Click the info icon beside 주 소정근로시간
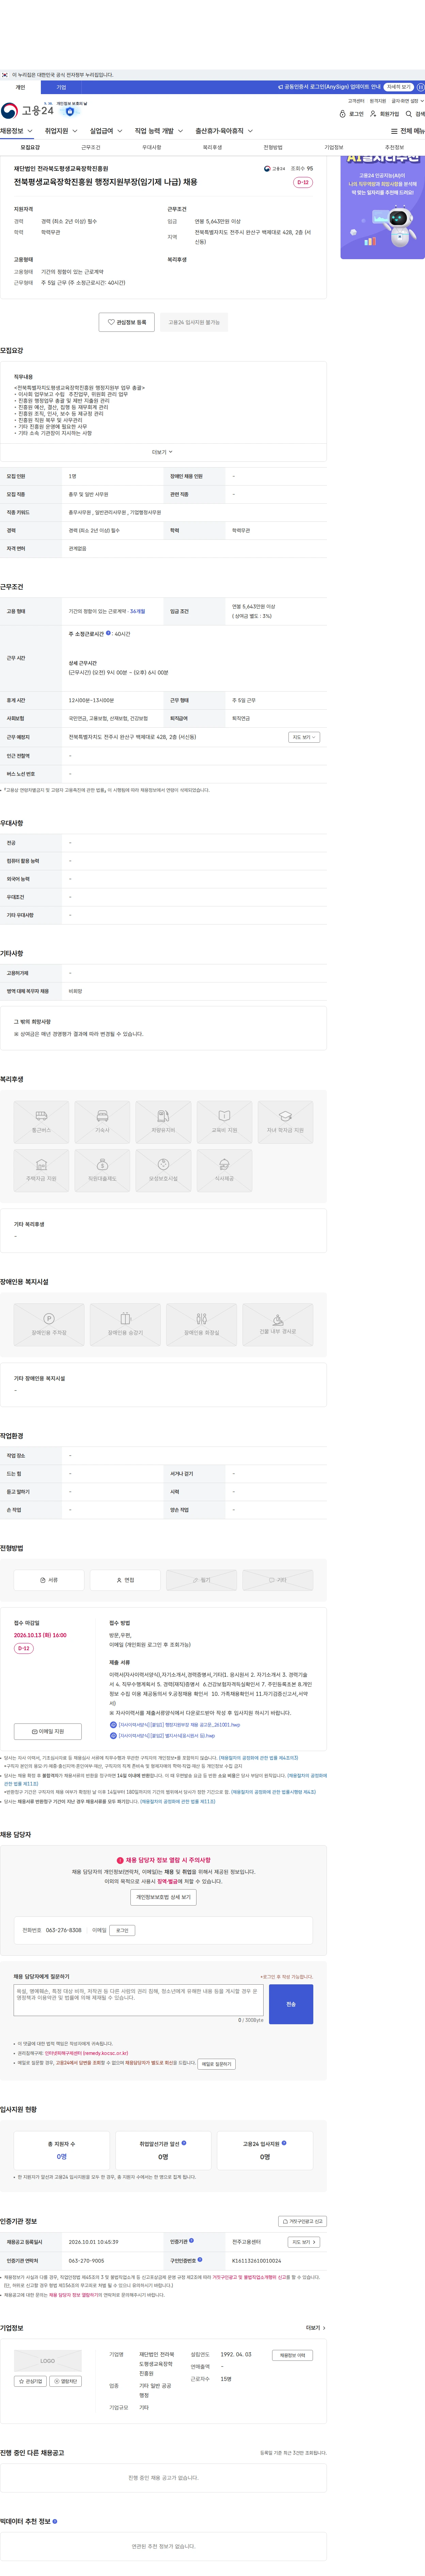Screen dimensions: 425x2576 tap(109, 633)
